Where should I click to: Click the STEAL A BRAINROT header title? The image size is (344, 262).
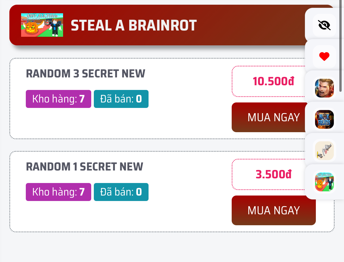(134, 25)
